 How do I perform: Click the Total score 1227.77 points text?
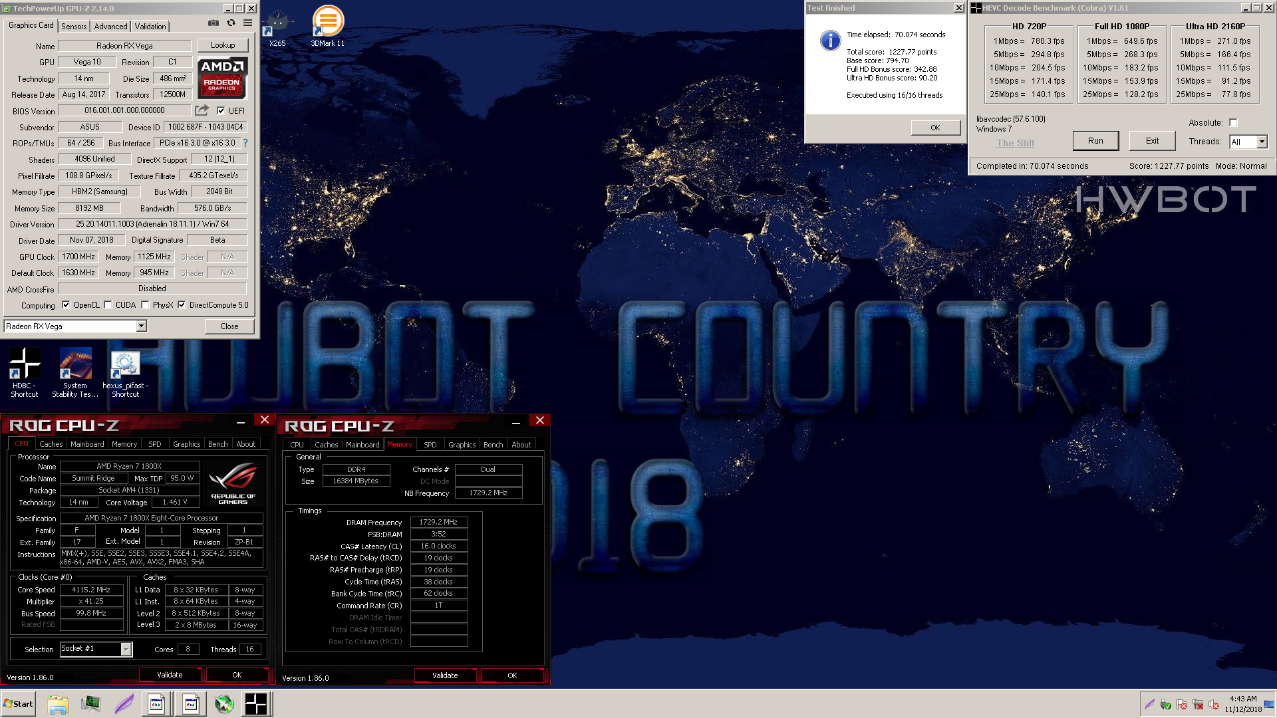click(891, 52)
